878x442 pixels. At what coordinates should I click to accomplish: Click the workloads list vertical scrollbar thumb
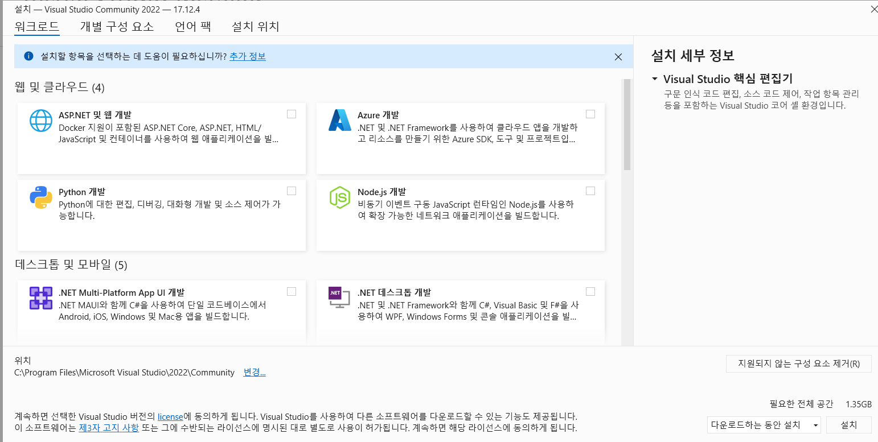627,125
